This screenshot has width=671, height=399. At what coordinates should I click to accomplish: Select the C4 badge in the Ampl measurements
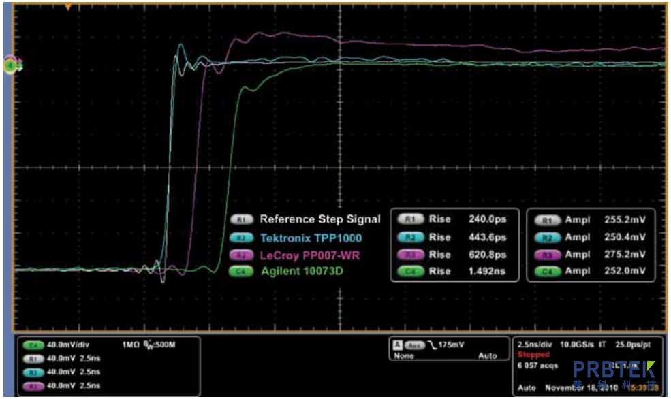coord(547,271)
